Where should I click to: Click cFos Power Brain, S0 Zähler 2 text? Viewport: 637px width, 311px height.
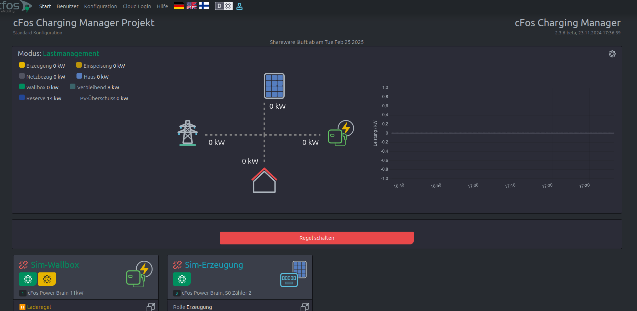(217, 293)
